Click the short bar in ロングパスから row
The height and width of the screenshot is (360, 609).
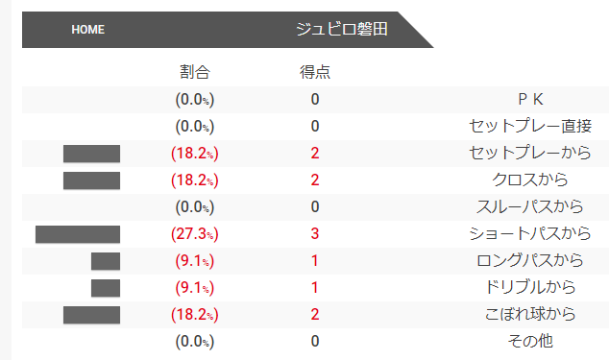[106, 261]
